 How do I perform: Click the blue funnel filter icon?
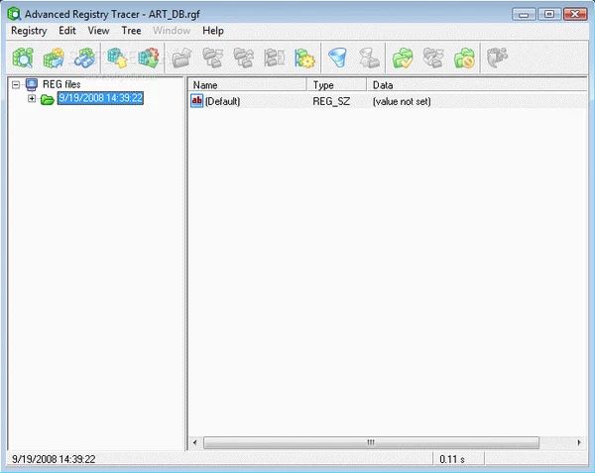point(338,59)
